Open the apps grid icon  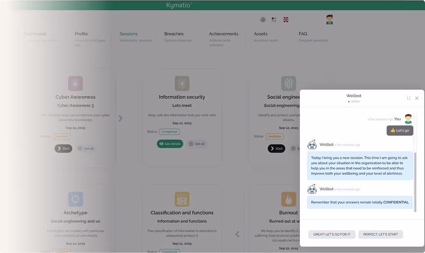pyautogui.click(x=274, y=19)
